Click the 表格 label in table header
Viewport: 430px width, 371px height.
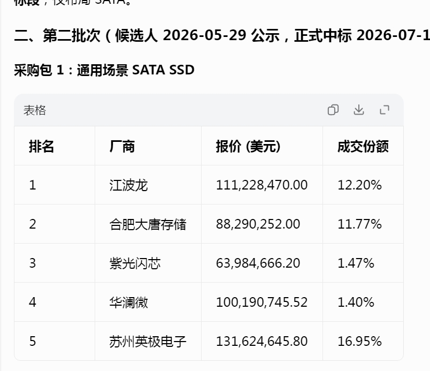click(35, 110)
